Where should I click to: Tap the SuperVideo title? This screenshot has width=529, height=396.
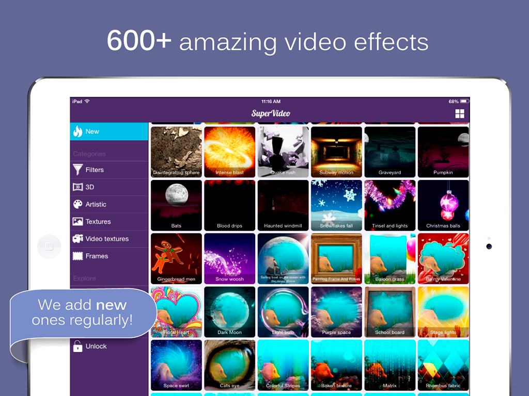(x=271, y=113)
